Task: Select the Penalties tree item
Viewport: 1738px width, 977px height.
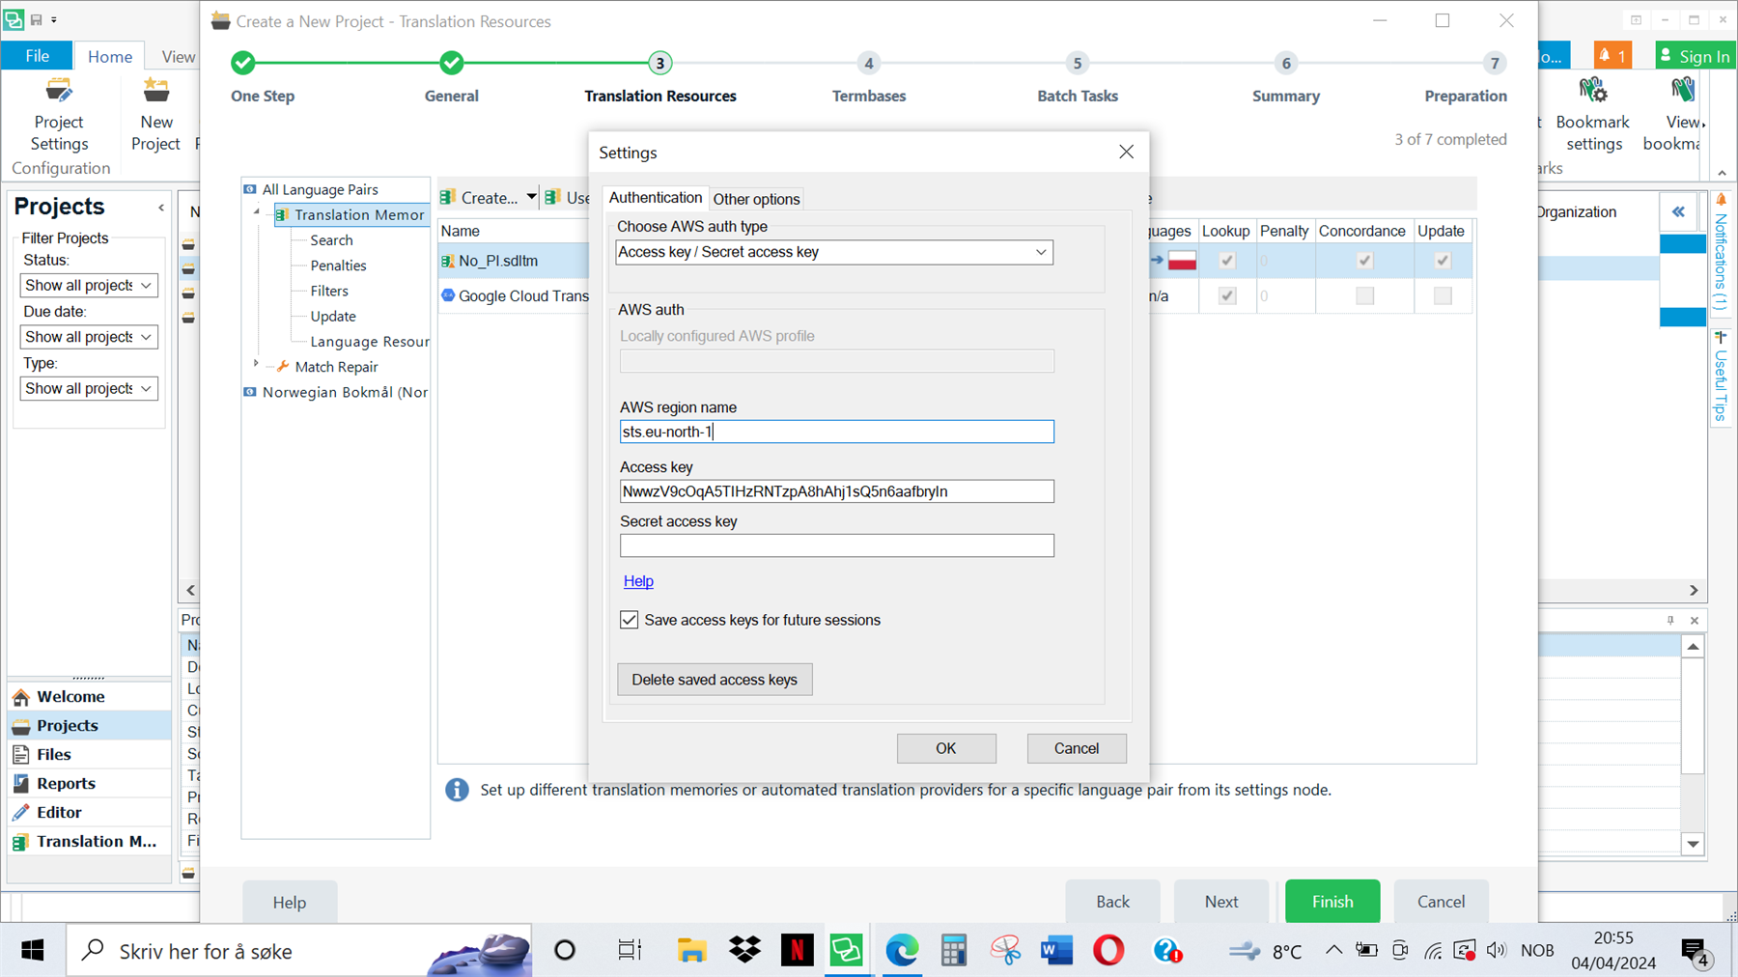Action: coord(338,265)
